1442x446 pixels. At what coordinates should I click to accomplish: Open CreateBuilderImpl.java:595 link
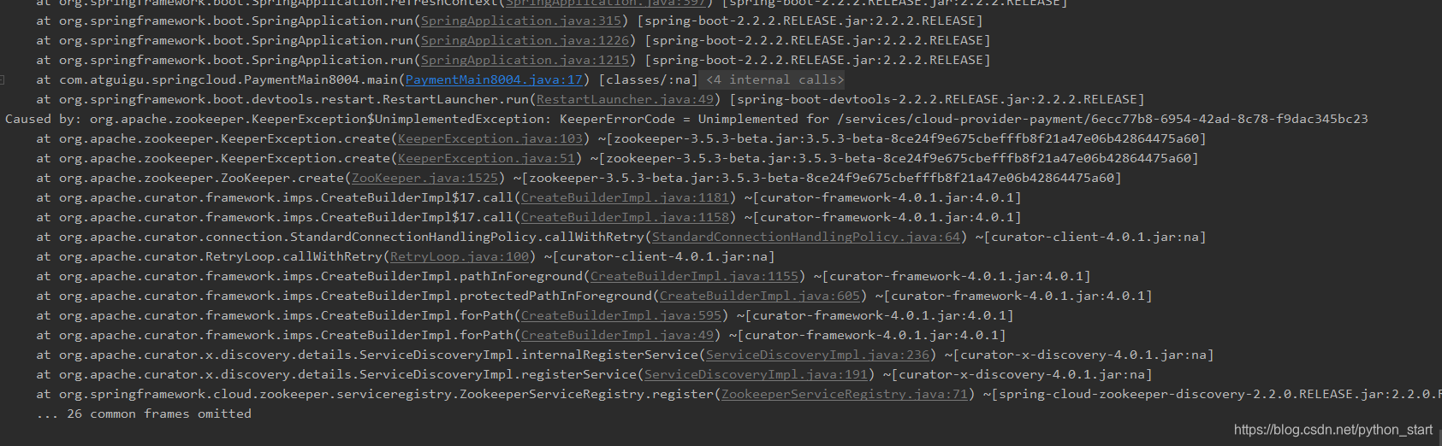click(x=621, y=315)
